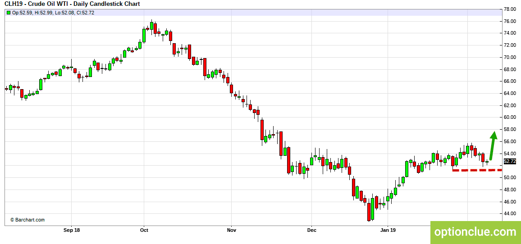Click the 68.00 price axis label
Screen dimensions: 521x244
click(x=510, y=69)
